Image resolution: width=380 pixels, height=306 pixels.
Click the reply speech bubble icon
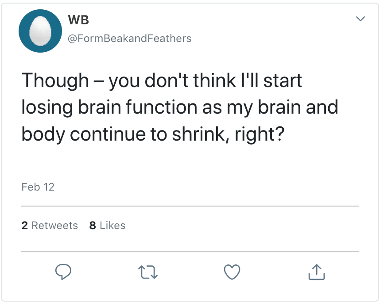pyautogui.click(x=63, y=272)
